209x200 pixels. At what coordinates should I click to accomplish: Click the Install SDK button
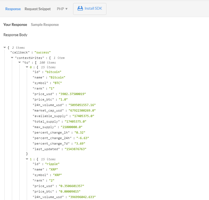pyautogui.click(x=90, y=9)
